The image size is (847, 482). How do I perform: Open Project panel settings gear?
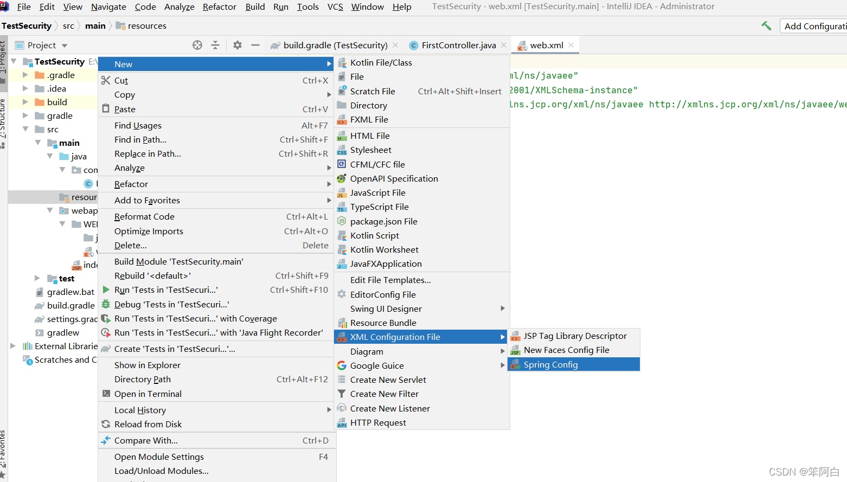click(x=238, y=45)
